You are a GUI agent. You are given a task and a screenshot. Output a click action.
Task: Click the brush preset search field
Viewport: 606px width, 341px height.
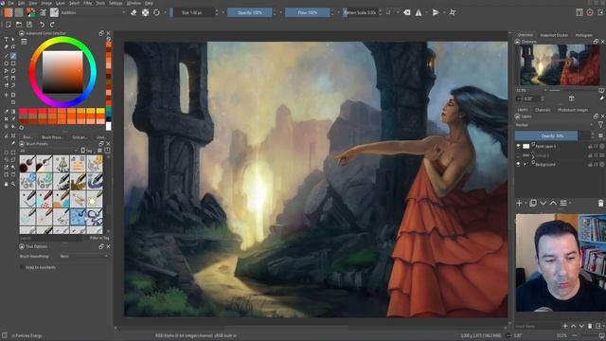pyautogui.click(x=50, y=238)
